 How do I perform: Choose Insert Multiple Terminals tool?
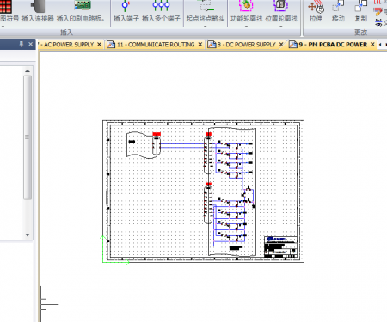(x=161, y=6)
